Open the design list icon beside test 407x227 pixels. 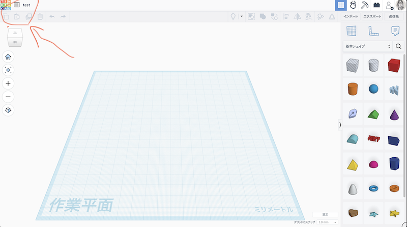[x=17, y=5]
